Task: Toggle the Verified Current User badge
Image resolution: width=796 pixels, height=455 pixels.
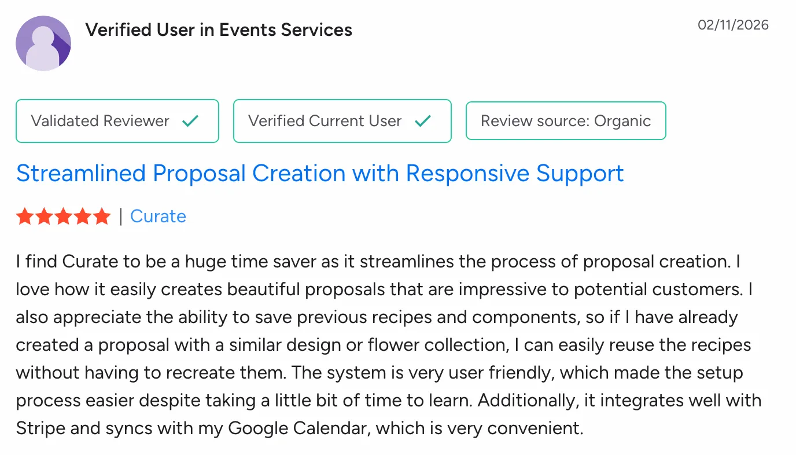Action: pyautogui.click(x=342, y=120)
